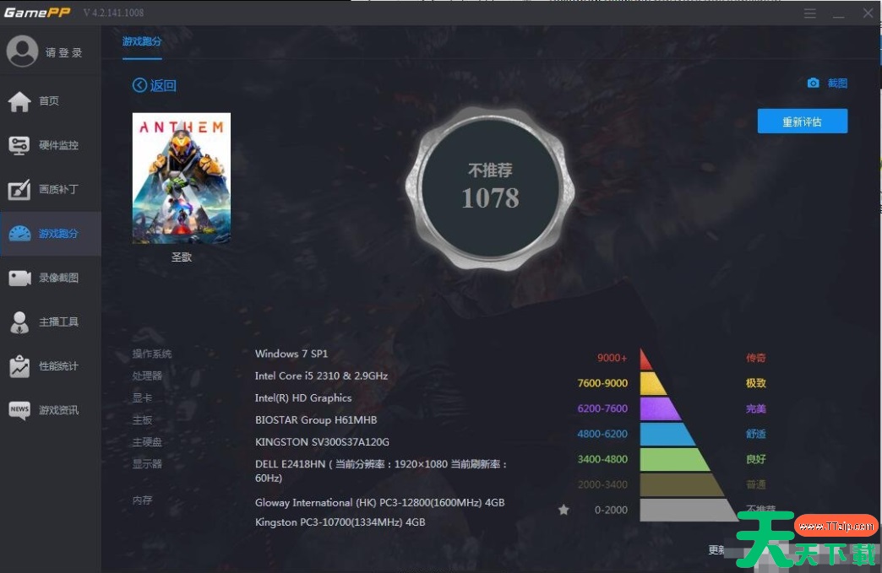
Task: Open the 主播工具 streamer tools icon
Action: (x=19, y=322)
